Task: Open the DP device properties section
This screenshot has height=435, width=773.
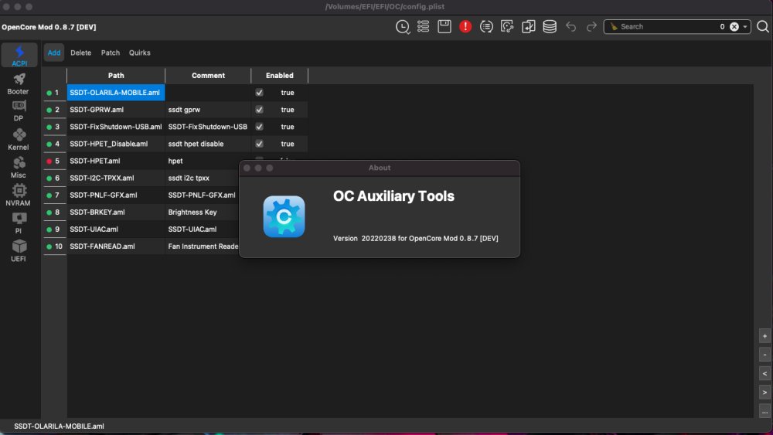Action: coord(19,110)
